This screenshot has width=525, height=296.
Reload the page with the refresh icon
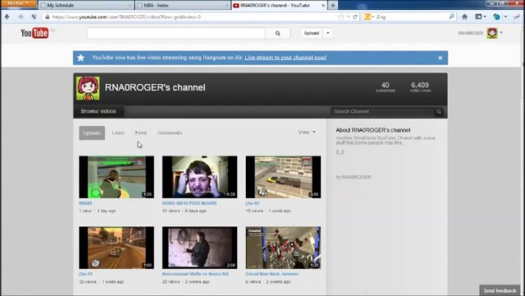click(x=355, y=17)
